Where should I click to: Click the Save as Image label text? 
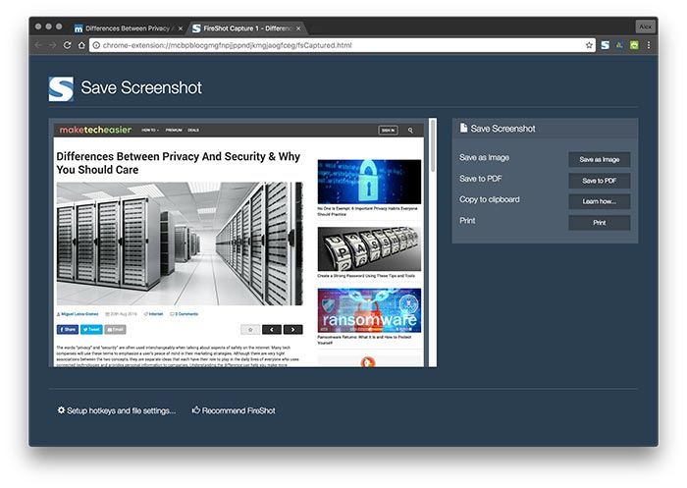(x=484, y=157)
